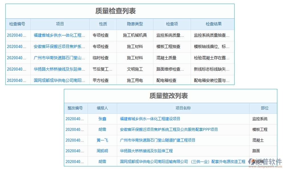Screen dimensions: 285x171
Task: Select header 检查编号 in inspection table
Action: 18,24
